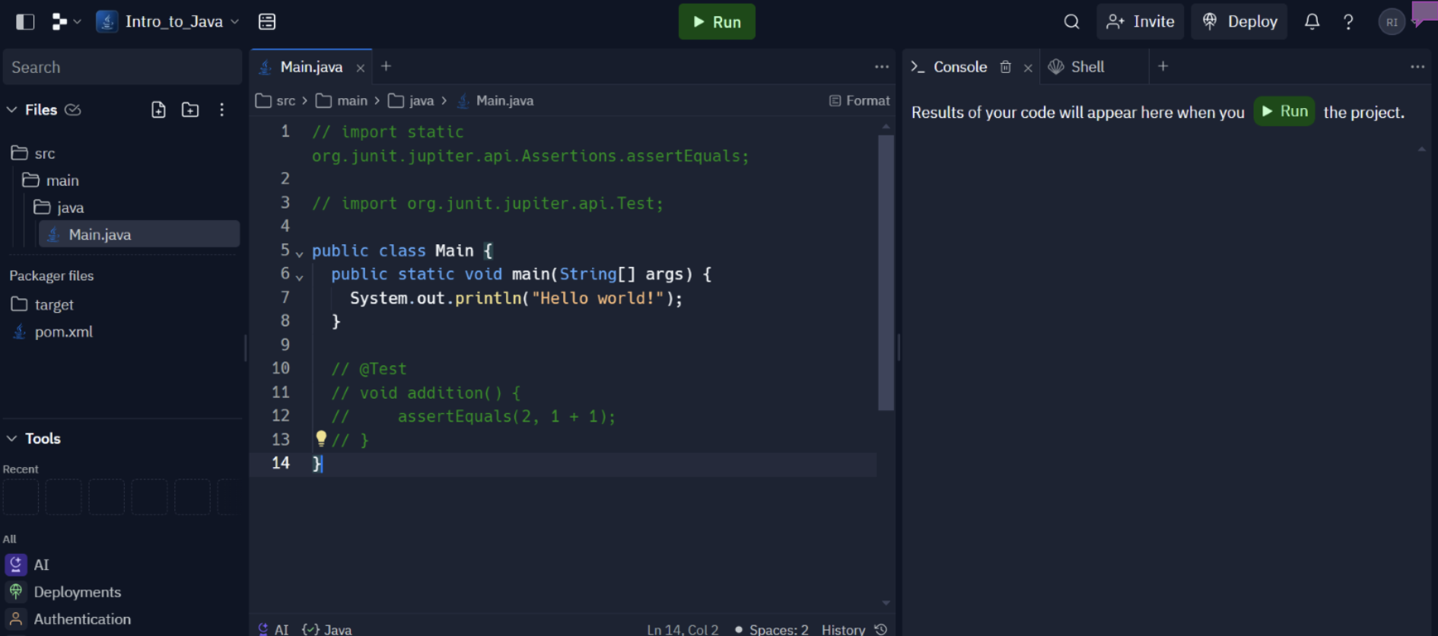
Task: Close the Main.java tab
Action: 361,68
